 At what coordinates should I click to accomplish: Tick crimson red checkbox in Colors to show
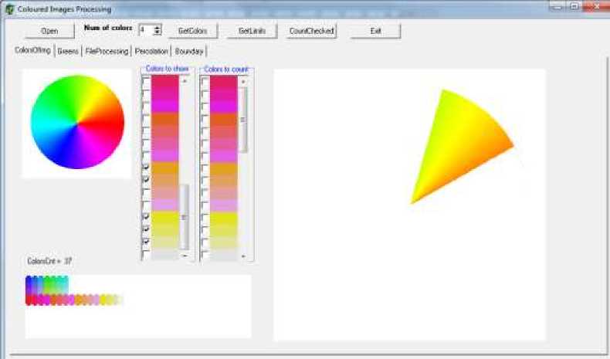click(146, 83)
